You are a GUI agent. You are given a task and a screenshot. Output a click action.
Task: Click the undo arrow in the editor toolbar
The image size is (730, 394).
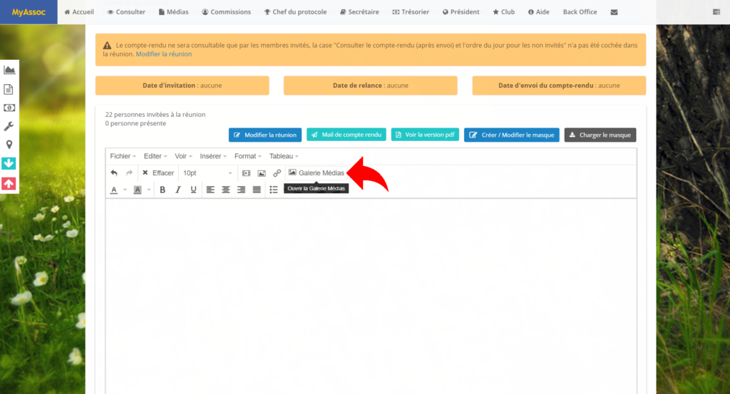click(114, 173)
